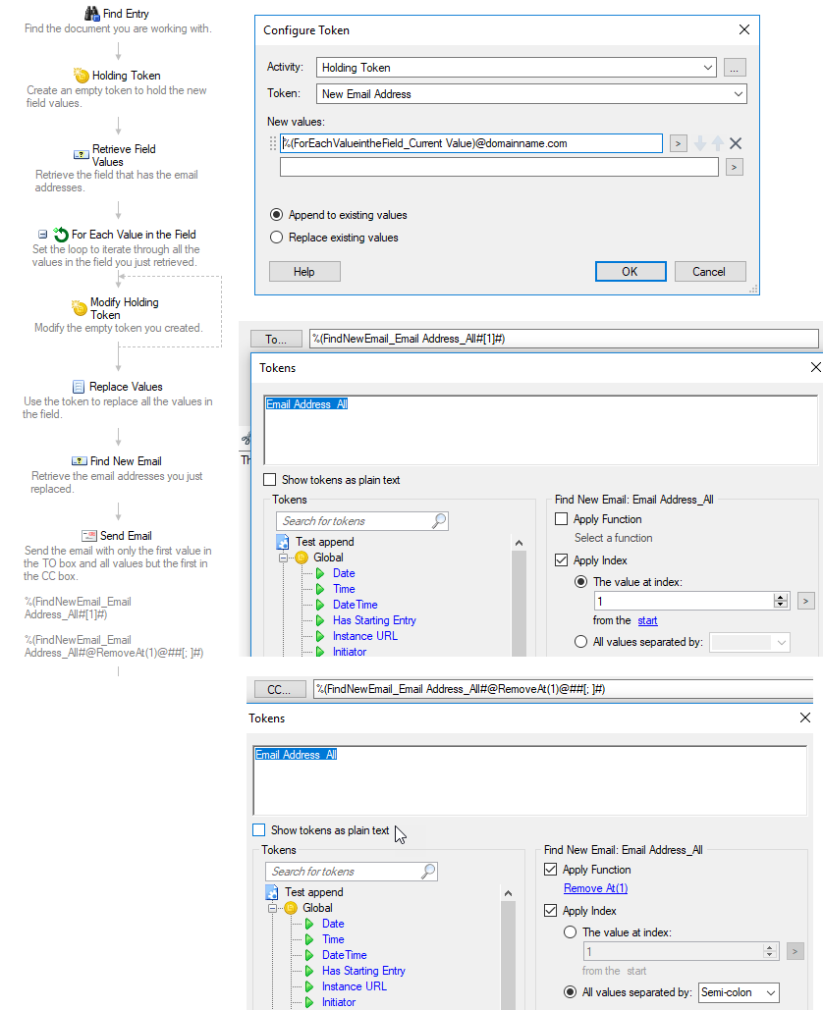Click the Test append icon in upper tree
The height and width of the screenshot is (1010, 823).
tap(282, 542)
